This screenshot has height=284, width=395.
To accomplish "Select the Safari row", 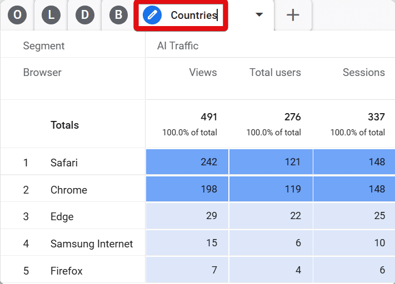I will 73,163.
